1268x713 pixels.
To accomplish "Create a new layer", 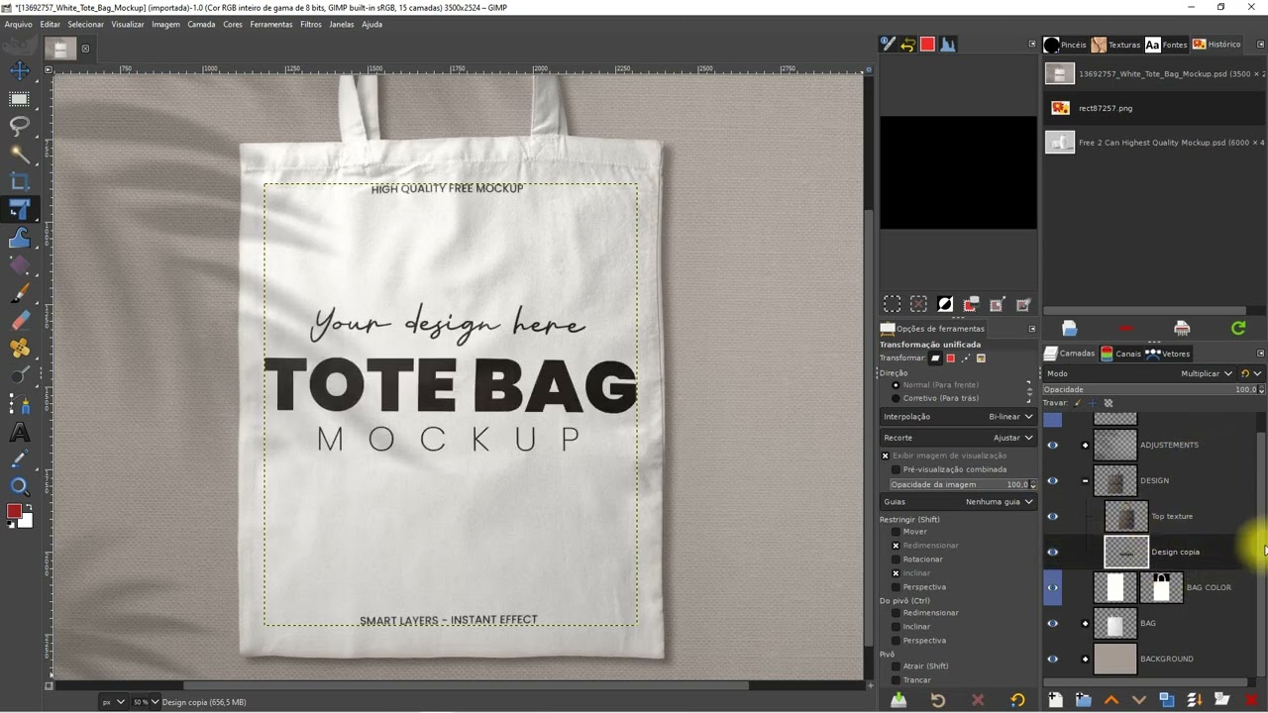I will coord(1056,700).
